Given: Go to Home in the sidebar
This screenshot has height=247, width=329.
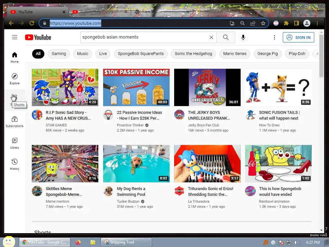Looking at the screenshot, I should pyautogui.click(x=14, y=57).
